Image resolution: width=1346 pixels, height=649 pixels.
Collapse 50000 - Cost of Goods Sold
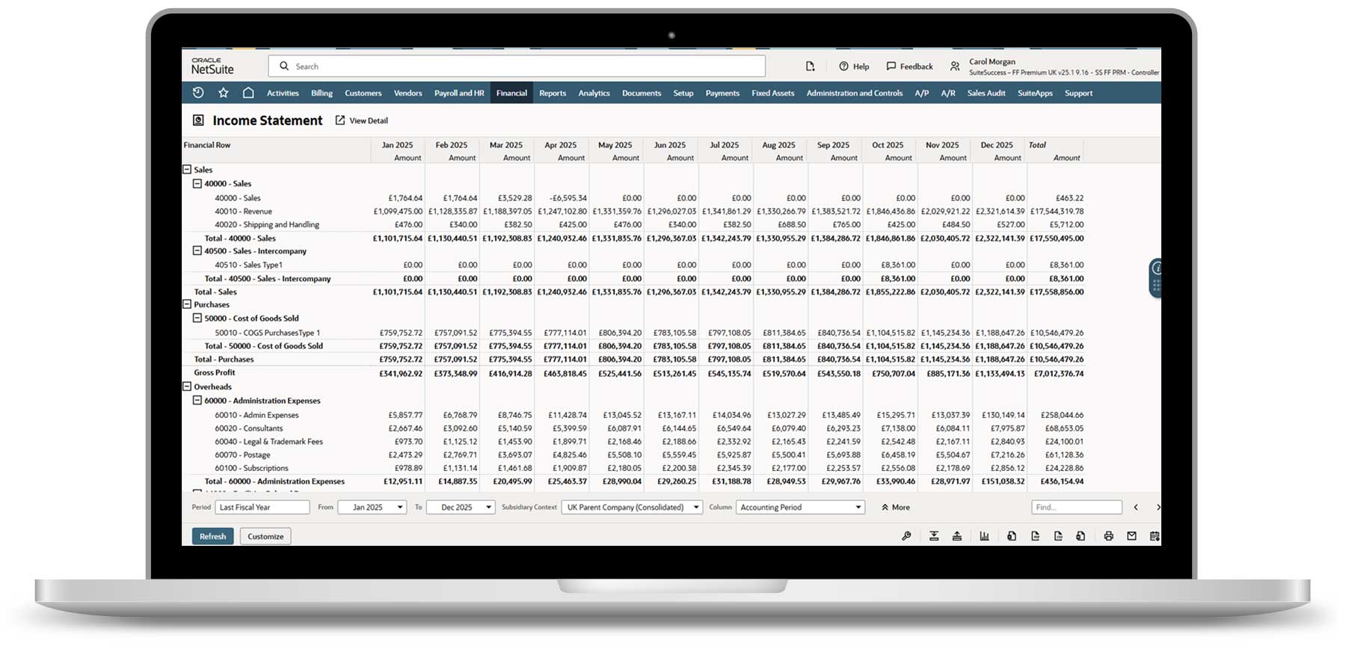(197, 318)
